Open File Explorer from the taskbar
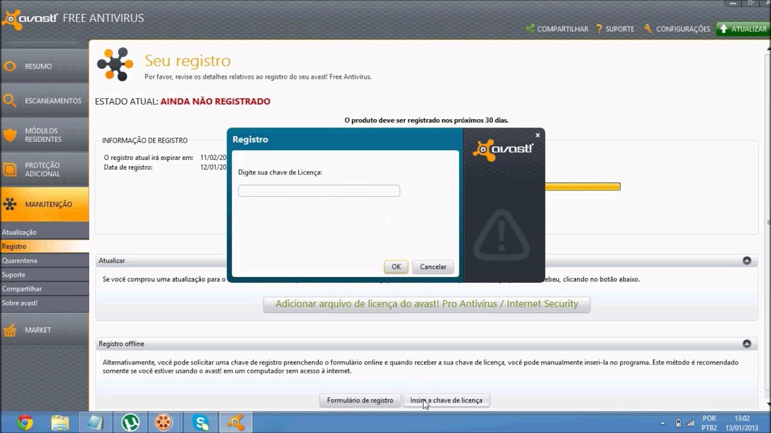The width and height of the screenshot is (771, 433). click(x=60, y=422)
